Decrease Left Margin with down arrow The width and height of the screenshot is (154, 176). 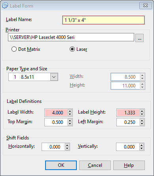tap(142, 124)
